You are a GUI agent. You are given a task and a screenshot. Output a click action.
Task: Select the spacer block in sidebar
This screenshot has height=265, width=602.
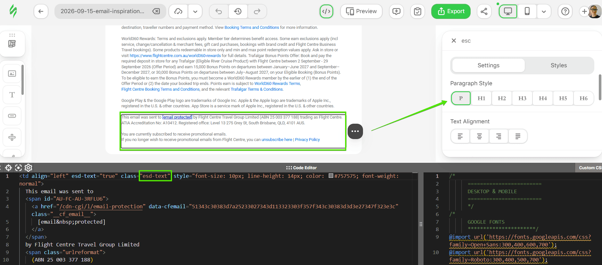tap(12, 137)
